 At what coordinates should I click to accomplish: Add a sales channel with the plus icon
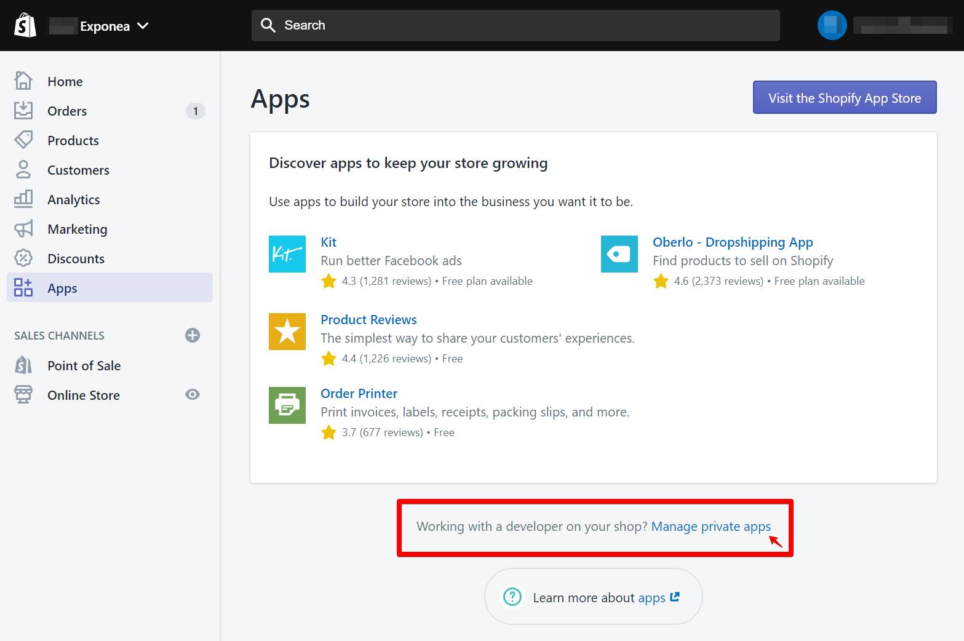coord(193,335)
